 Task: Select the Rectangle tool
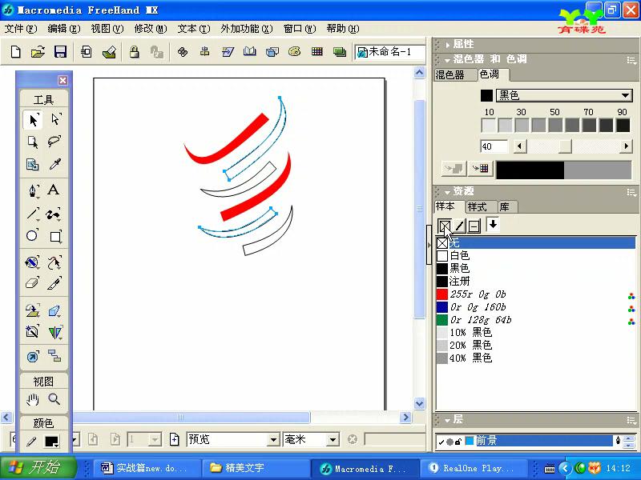pyautogui.click(x=54, y=236)
